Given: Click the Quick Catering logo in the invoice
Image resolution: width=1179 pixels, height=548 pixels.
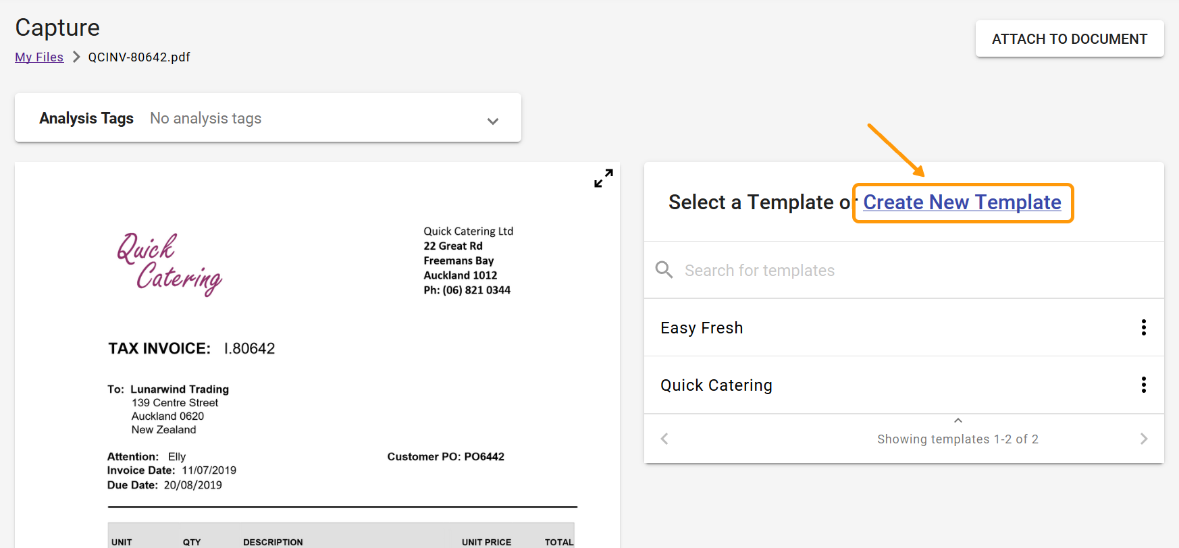Looking at the screenshot, I should tap(169, 264).
